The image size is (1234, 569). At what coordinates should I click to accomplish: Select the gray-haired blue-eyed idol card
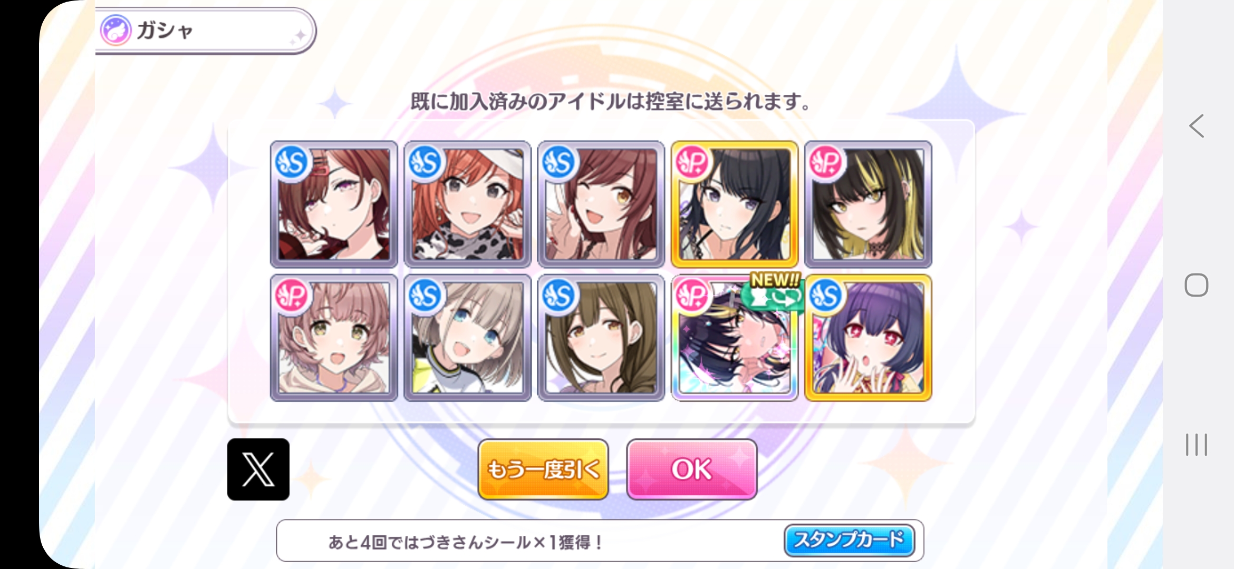[x=467, y=338]
